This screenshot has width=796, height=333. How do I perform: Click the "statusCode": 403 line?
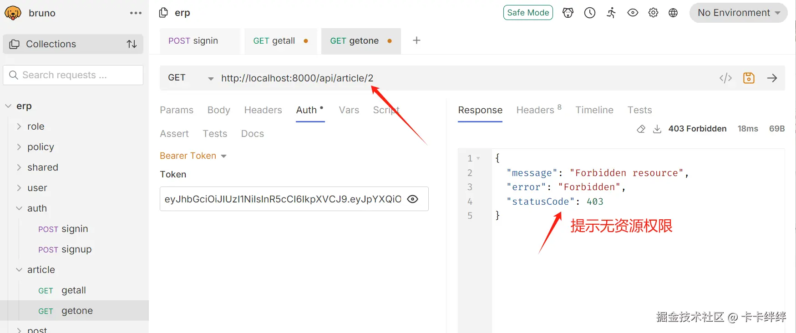tap(555, 202)
